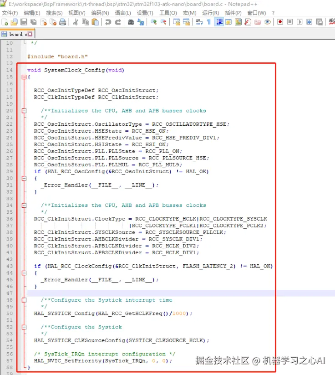Create a new file with the New icon
Image resolution: width=335 pixels, height=375 pixels.
click(x=5, y=22)
